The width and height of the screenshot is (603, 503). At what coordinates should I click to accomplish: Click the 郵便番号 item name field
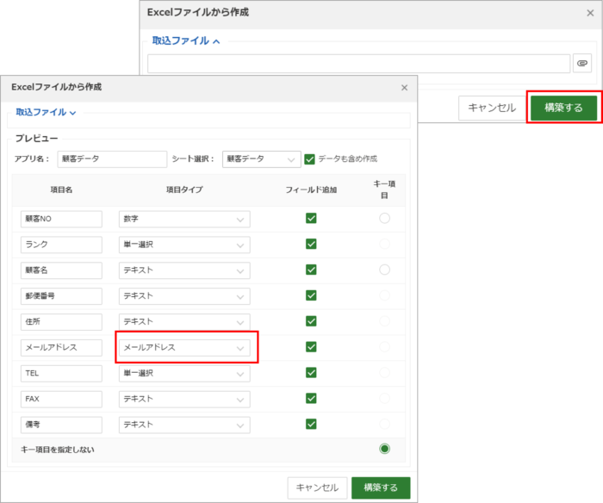[x=61, y=296]
